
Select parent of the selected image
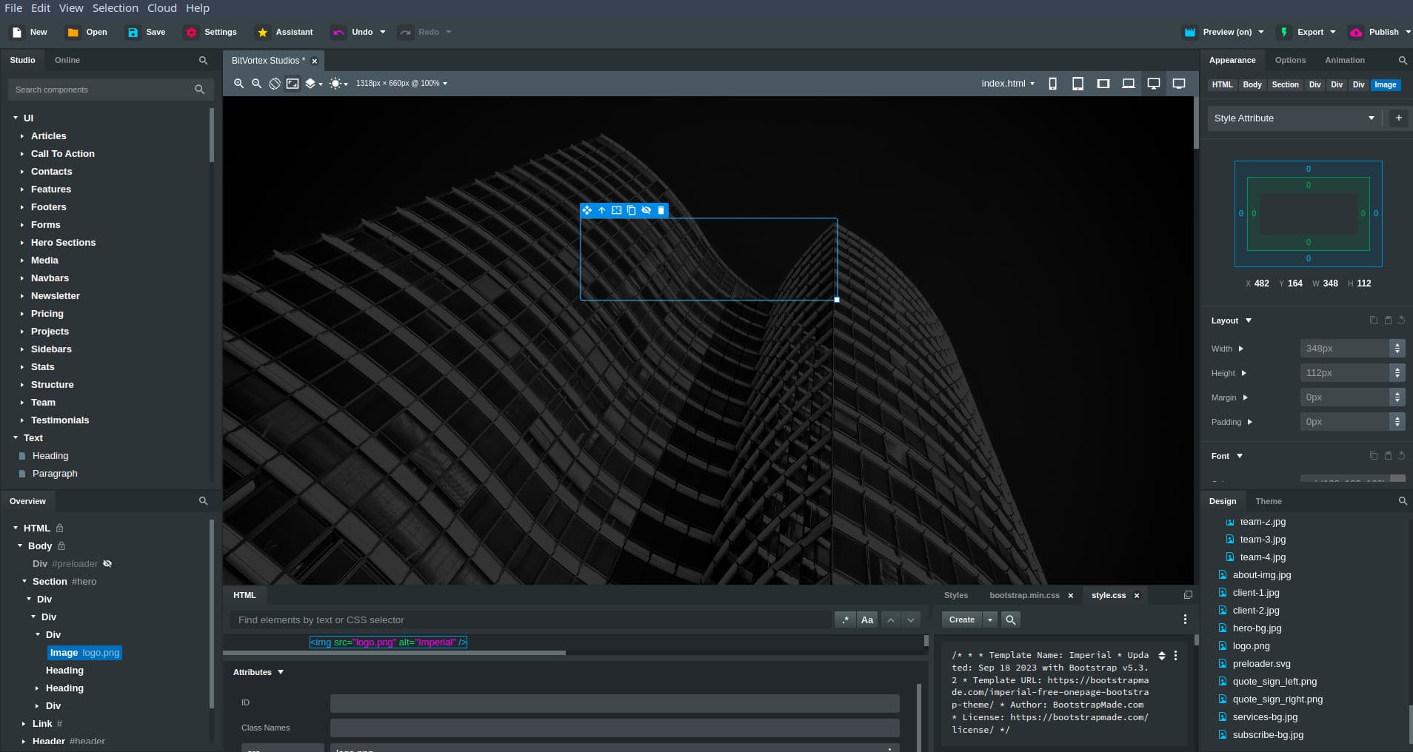[601, 210]
